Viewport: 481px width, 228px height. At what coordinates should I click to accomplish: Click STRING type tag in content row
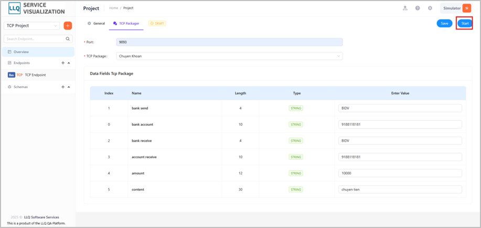pyautogui.click(x=296, y=190)
